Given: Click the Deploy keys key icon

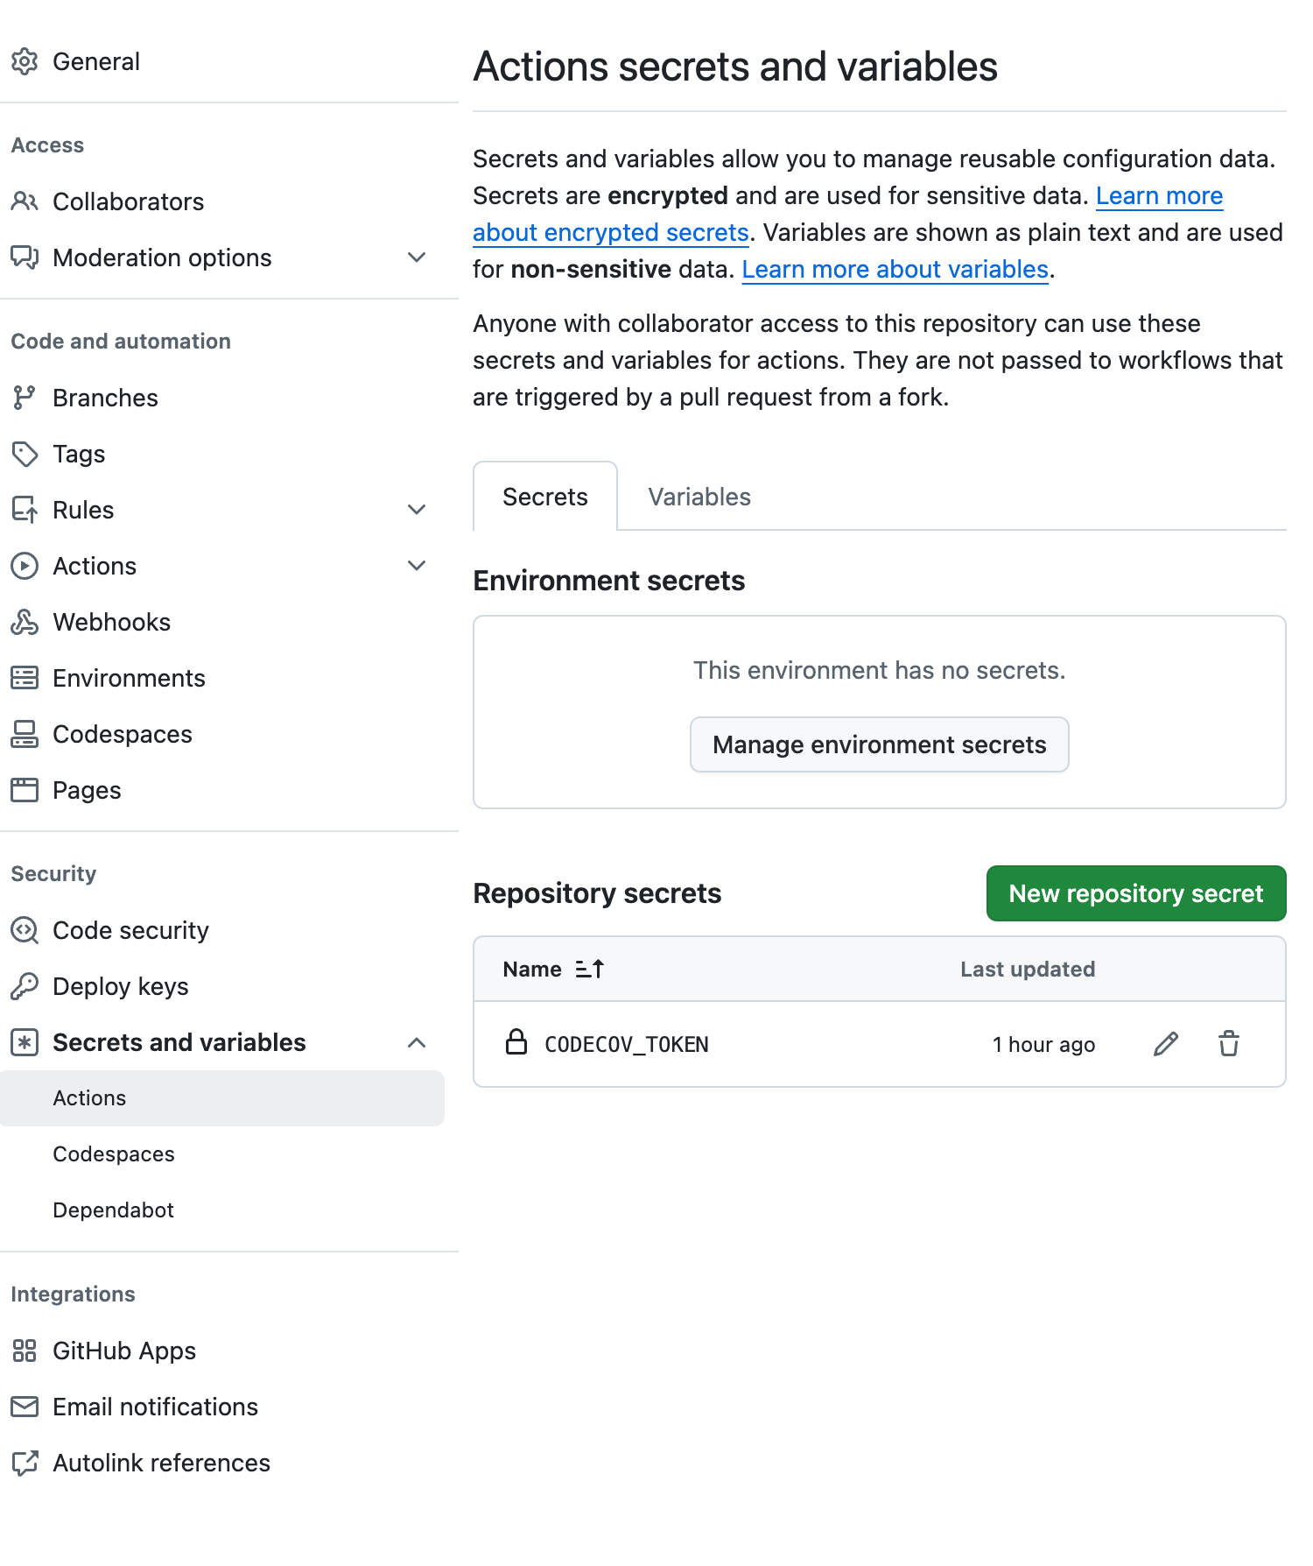Looking at the screenshot, I should click(25, 986).
